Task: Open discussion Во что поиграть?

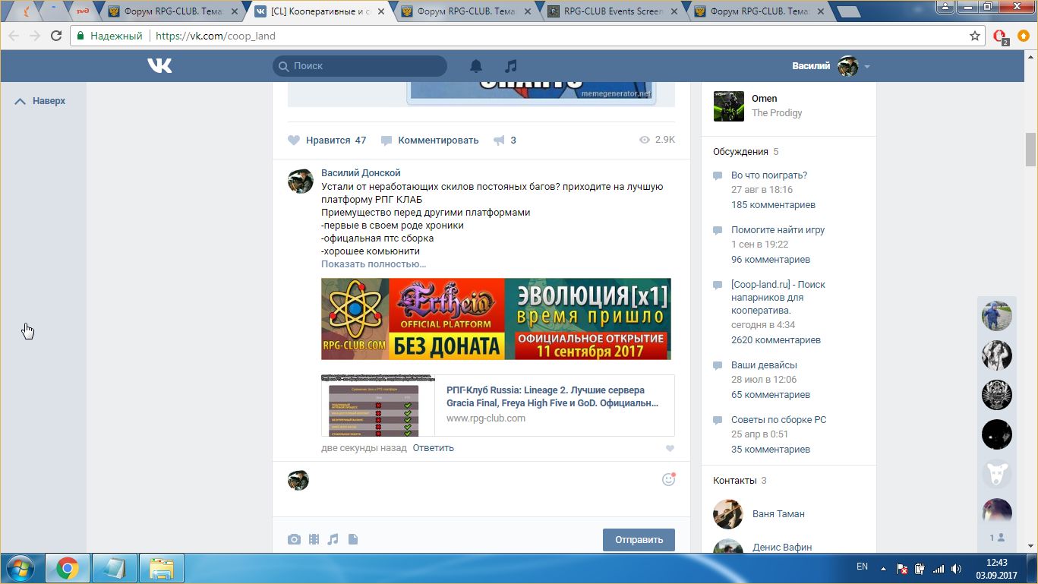Action: coord(769,175)
